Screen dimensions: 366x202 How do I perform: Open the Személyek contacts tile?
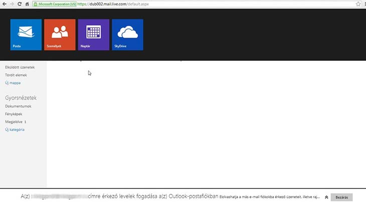[x=60, y=34]
